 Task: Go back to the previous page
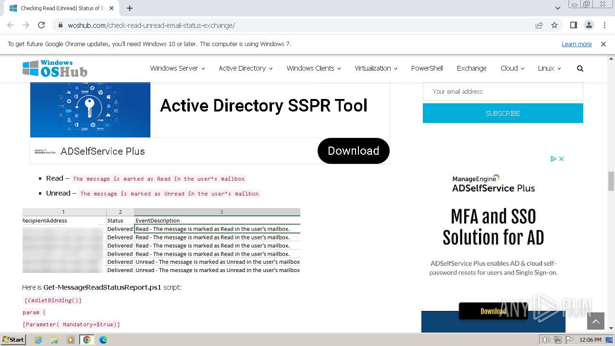point(11,25)
